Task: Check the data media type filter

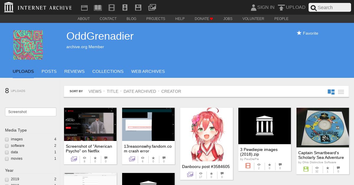Action: [x=7, y=152]
